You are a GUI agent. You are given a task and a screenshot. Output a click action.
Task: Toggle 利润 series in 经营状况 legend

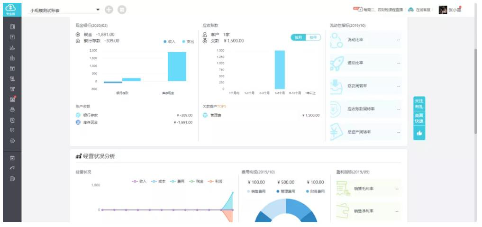[x=215, y=182]
